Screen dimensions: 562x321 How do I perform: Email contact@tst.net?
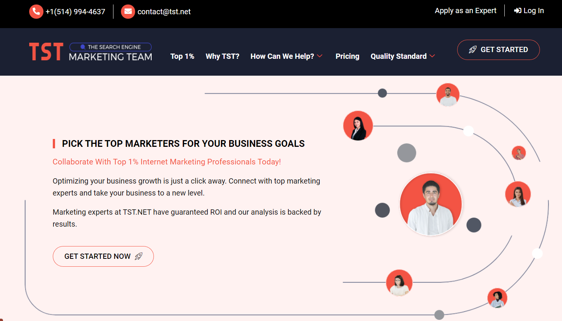[x=164, y=12]
